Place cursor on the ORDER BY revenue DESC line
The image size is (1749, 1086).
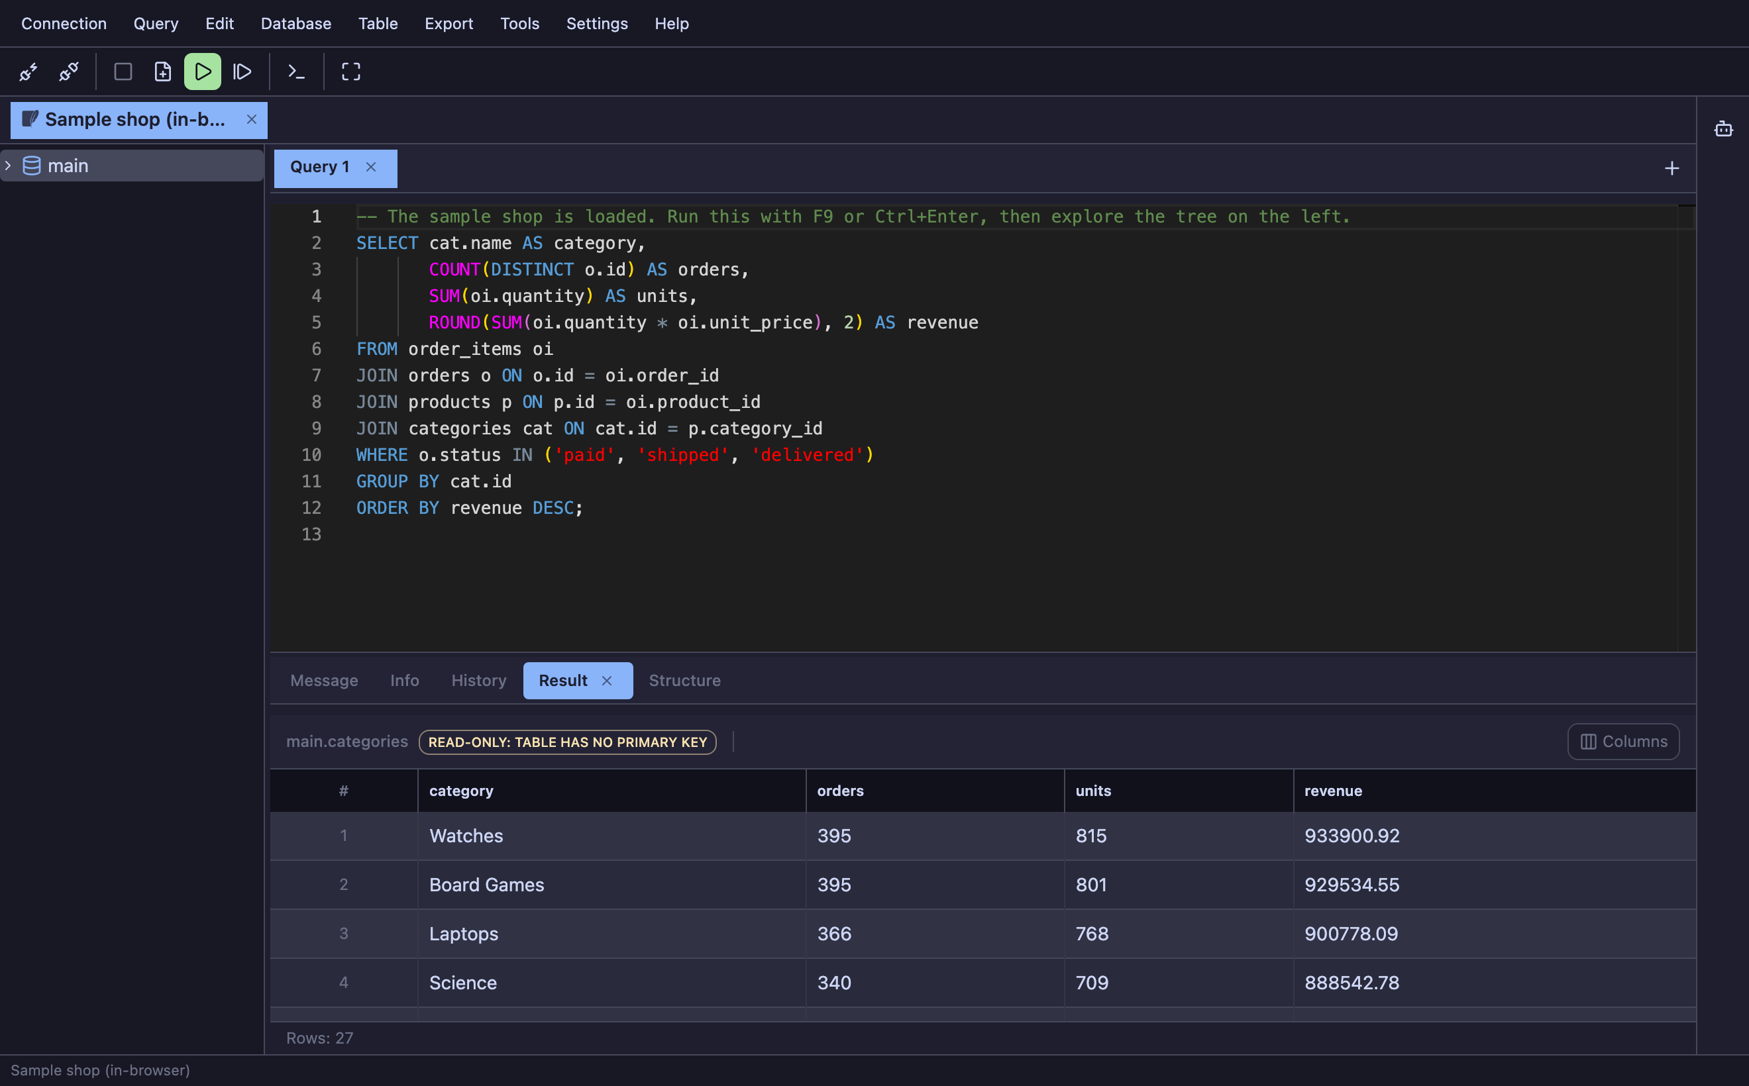click(x=470, y=508)
